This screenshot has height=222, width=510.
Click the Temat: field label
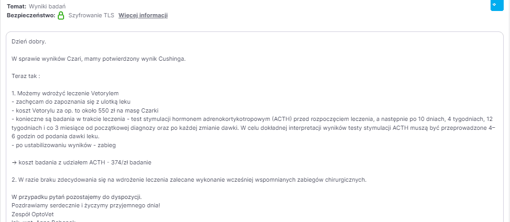coord(17,6)
